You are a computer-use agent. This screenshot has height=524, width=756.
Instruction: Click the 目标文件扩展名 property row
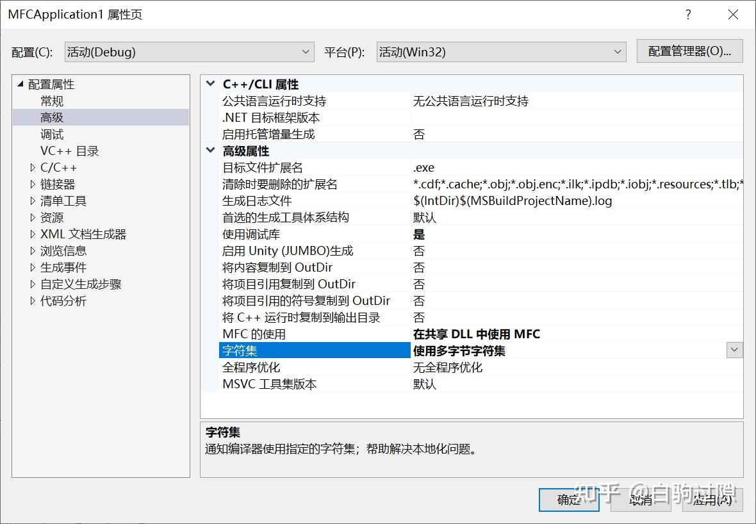click(481, 167)
